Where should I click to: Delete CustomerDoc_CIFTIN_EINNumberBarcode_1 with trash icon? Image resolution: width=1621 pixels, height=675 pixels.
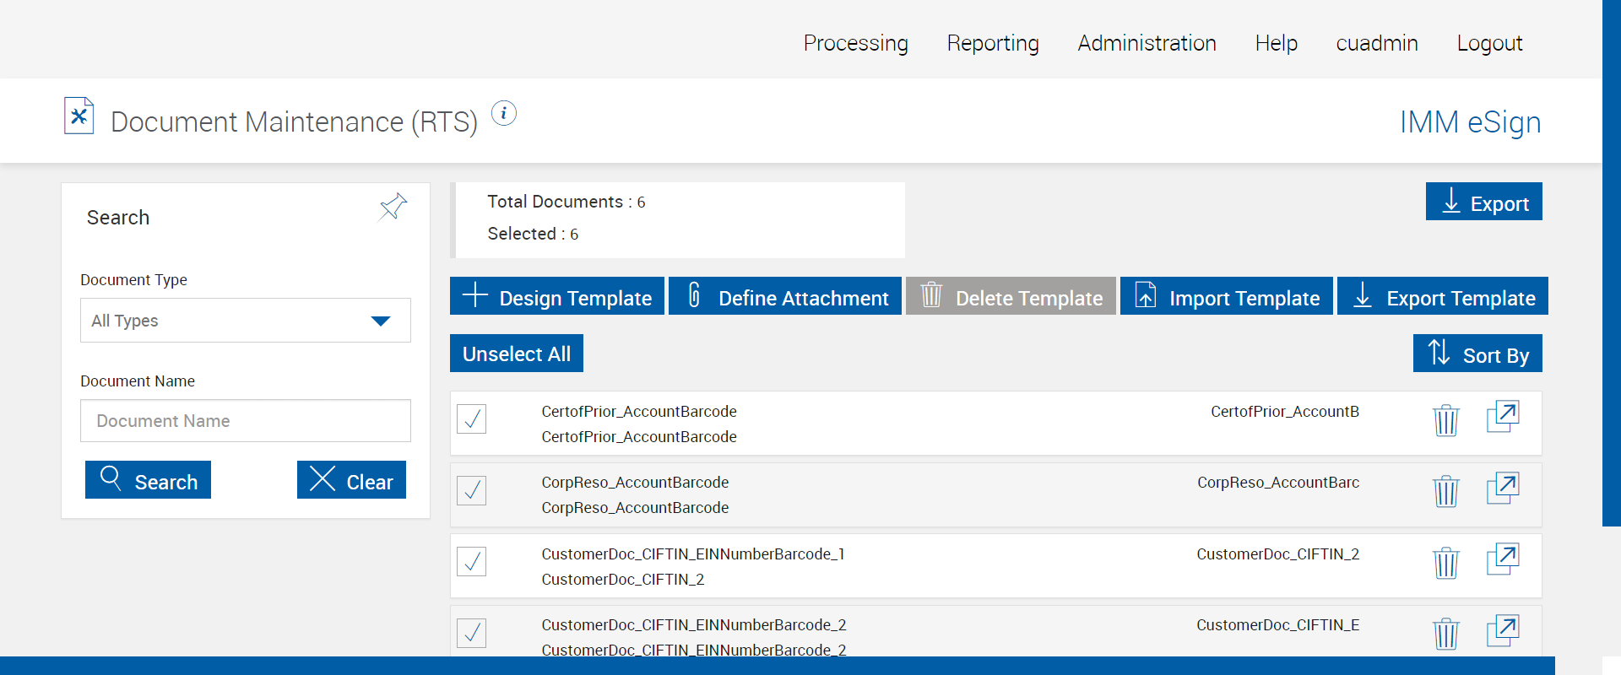1445,562
